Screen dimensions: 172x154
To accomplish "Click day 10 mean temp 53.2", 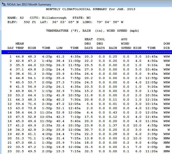I will pyautogui.click(x=20, y=95).
